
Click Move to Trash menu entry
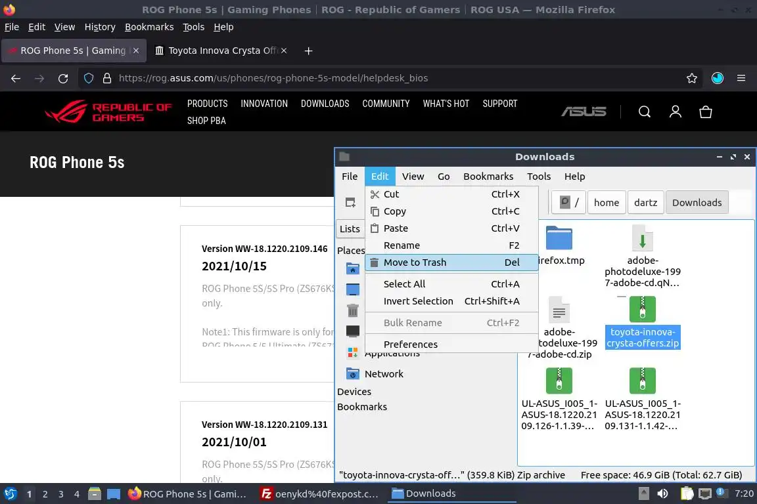451,262
